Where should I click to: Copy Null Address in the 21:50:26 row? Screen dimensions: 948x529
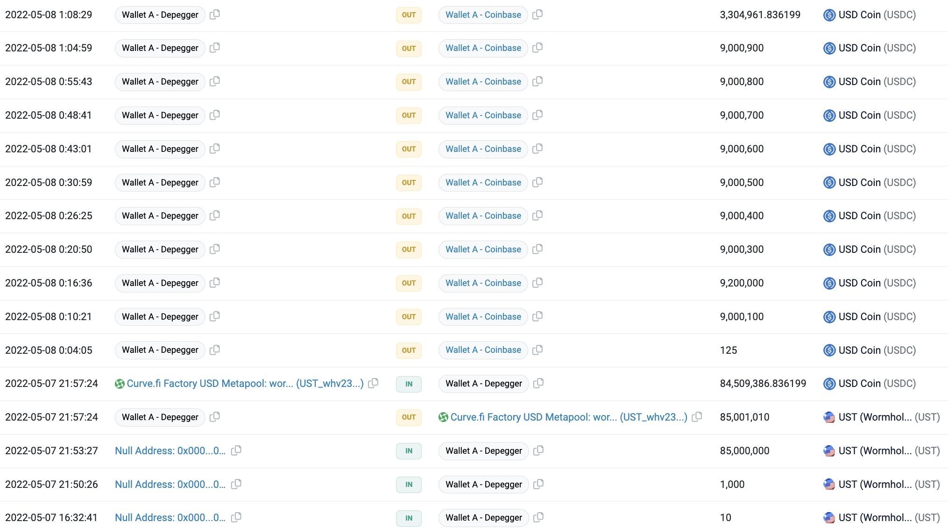[x=236, y=484]
